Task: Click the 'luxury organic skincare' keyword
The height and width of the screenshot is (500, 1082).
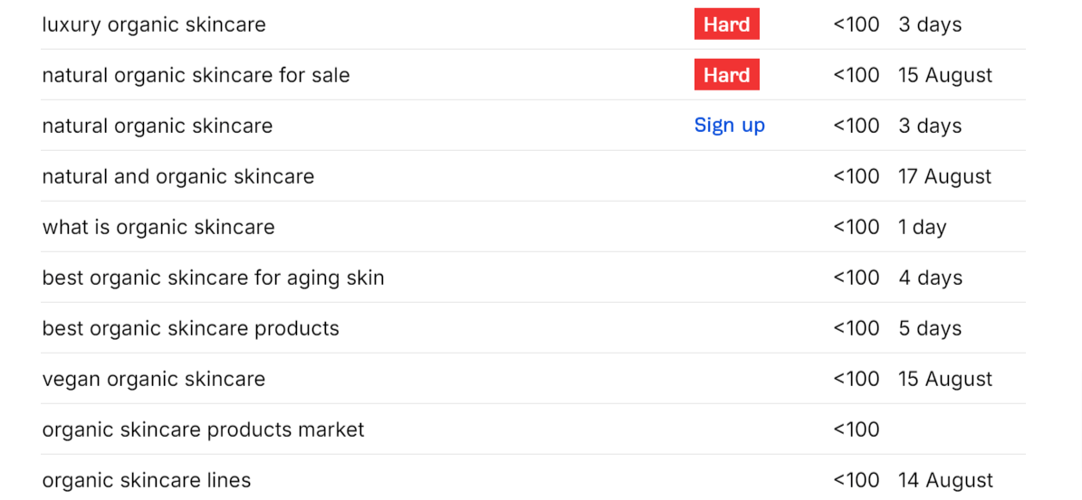Action: tap(154, 24)
